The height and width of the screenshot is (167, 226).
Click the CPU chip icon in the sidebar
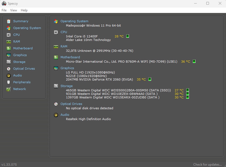coord(9,35)
